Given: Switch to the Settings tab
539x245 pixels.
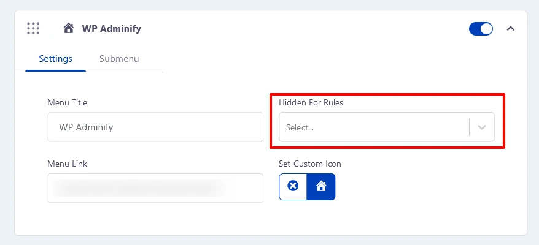Looking at the screenshot, I should pyautogui.click(x=55, y=59).
